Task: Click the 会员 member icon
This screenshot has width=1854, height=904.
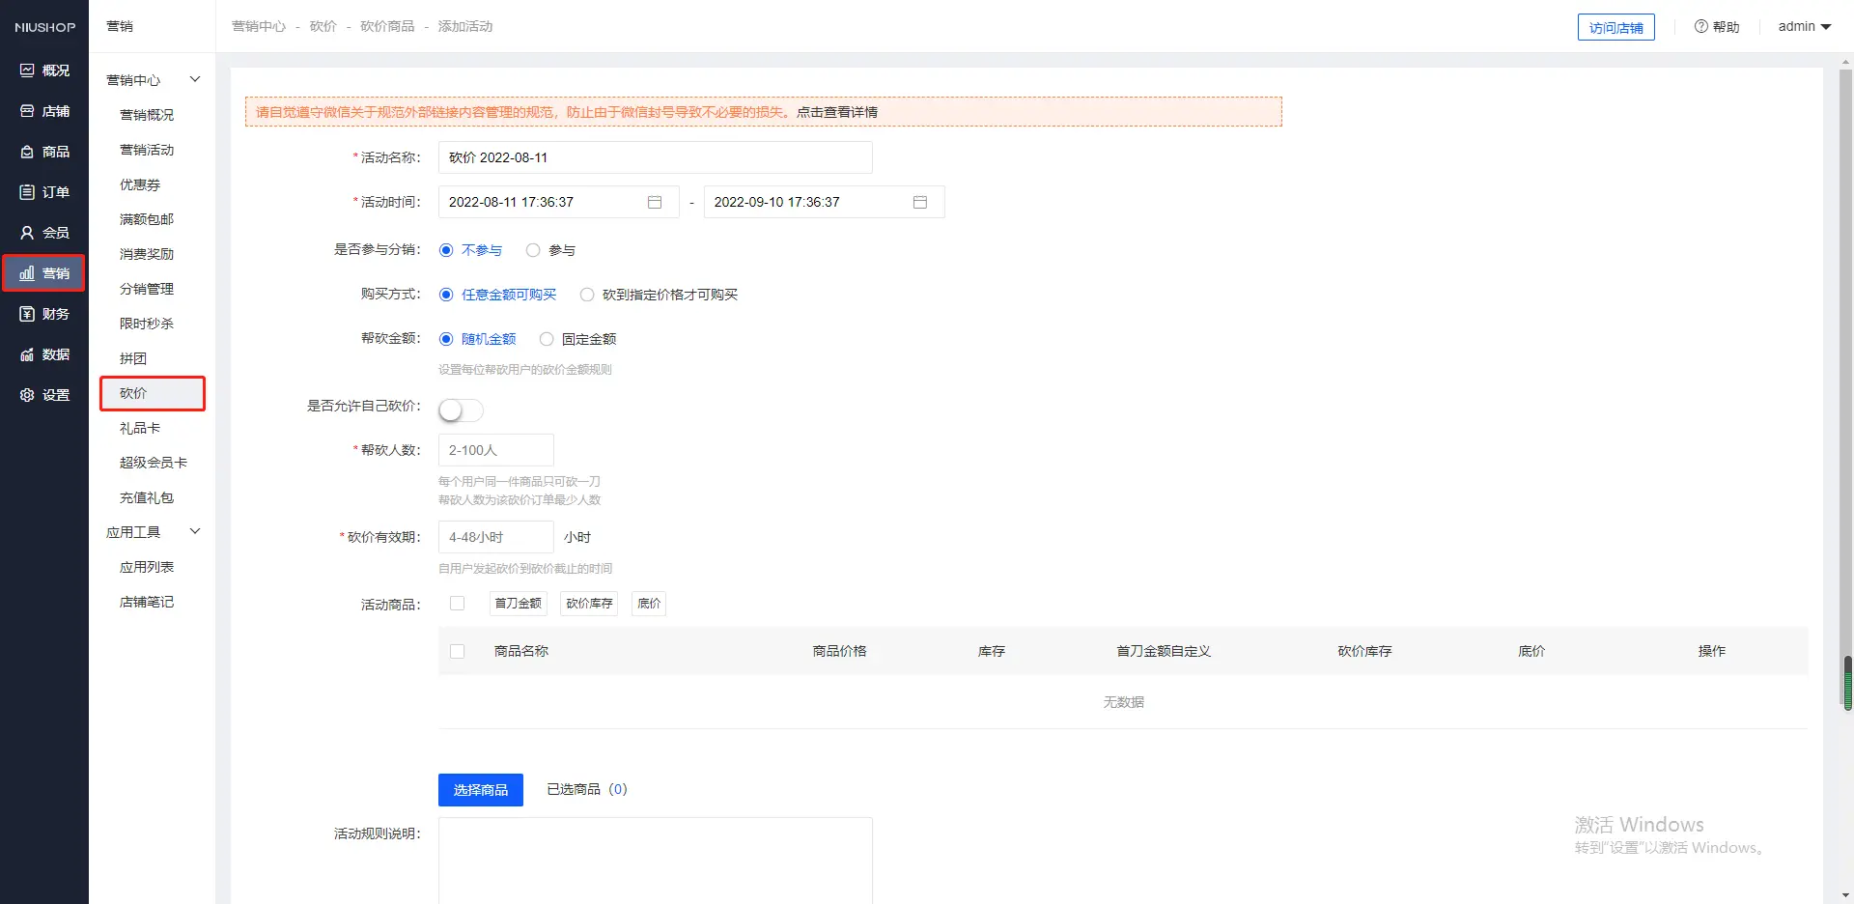Action: 27,233
